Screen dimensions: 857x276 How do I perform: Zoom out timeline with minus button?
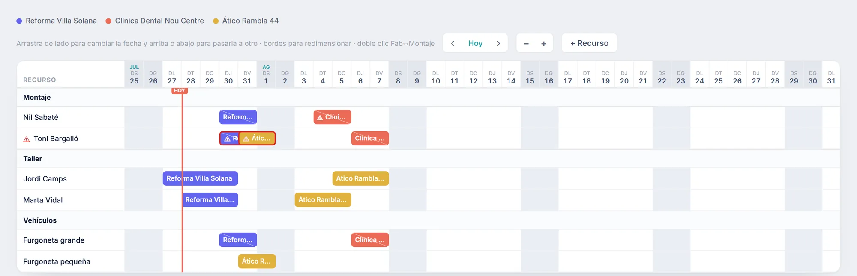(526, 43)
